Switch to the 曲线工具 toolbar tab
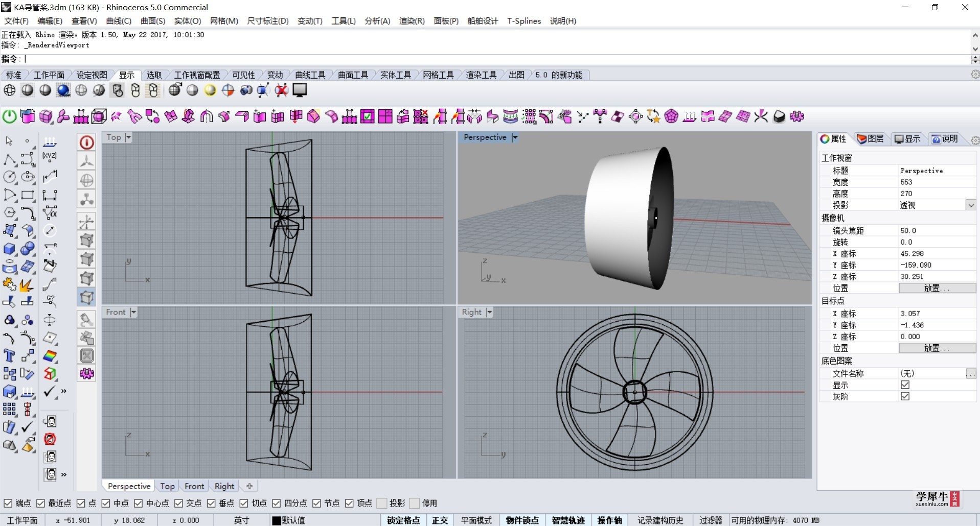Image resolution: width=980 pixels, height=526 pixels. click(310, 75)
